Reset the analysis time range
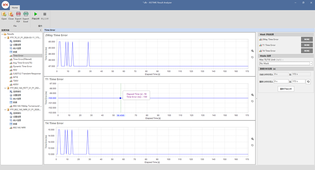This screenshot has width=315, height=170. 308,82
